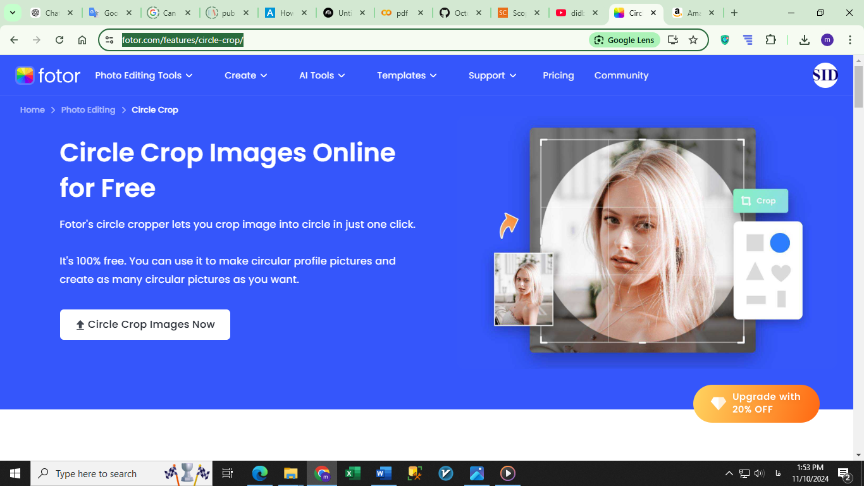This screenshot has width=864, height=486.
Task: Show hidden system tray icons
Action: [x=729, y=473]
